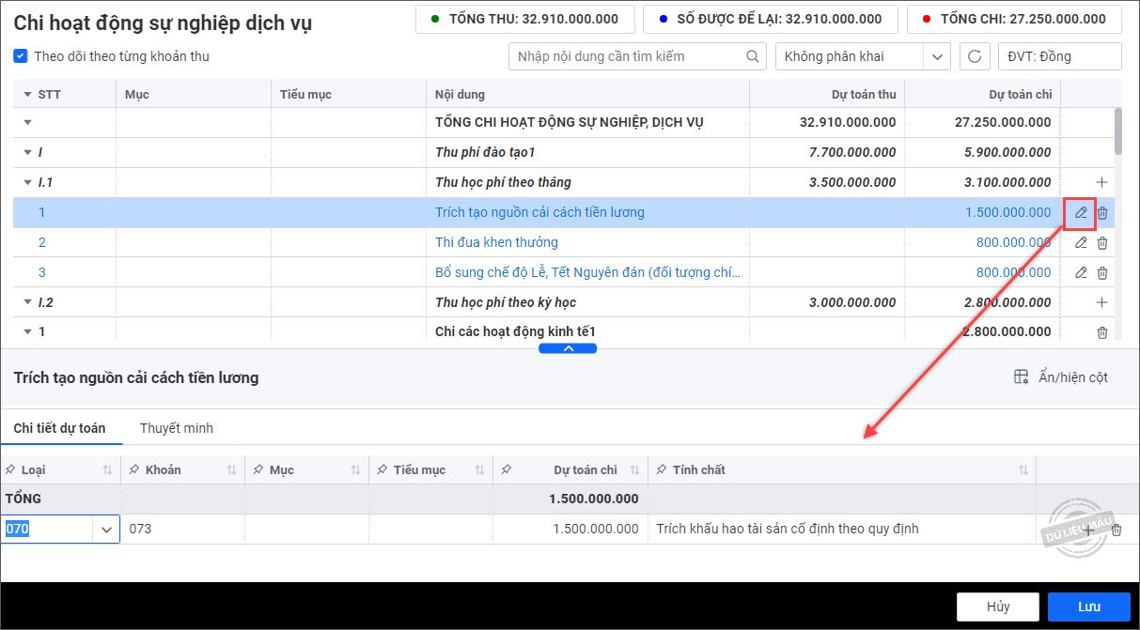The image size is (1140, 630).
Task: Click the edit pencil for Trích tạo nguồn row
Action: (x=1081, y=213)
